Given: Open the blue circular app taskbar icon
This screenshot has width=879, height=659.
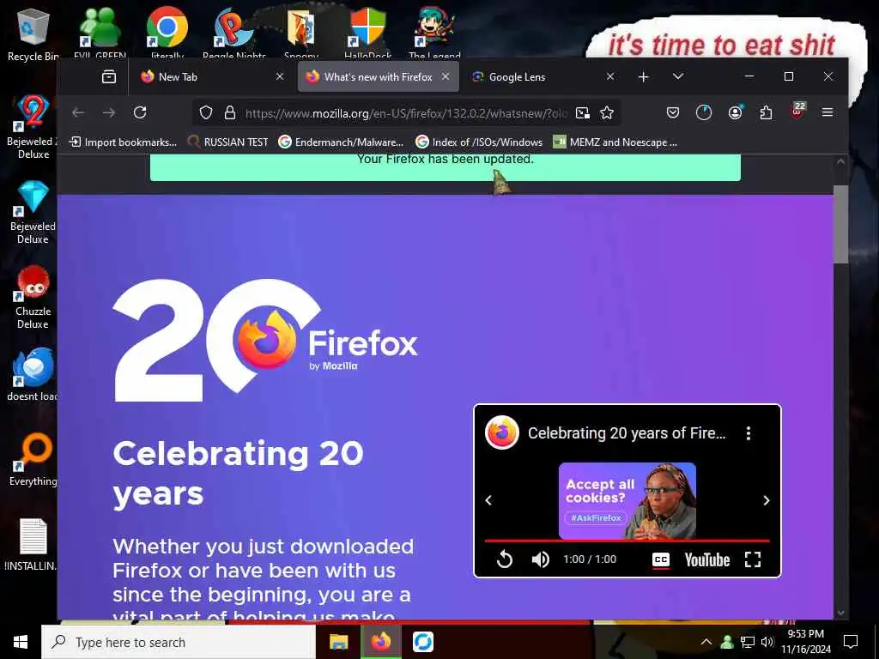Looking at the screenshot, I should pyautogui.click(x=423, y=642).
